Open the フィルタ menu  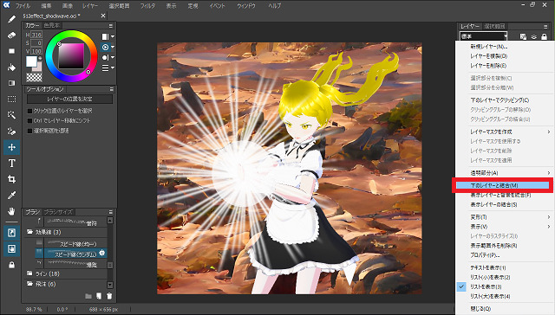[147, 6]
